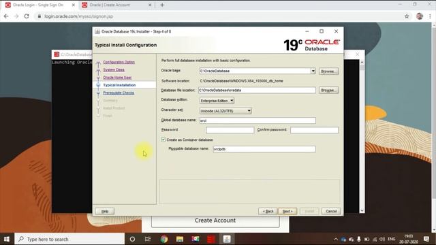Click the Software location path text
Screen dimensions: 436x245
pyautogui.click(x=241, y=81)
